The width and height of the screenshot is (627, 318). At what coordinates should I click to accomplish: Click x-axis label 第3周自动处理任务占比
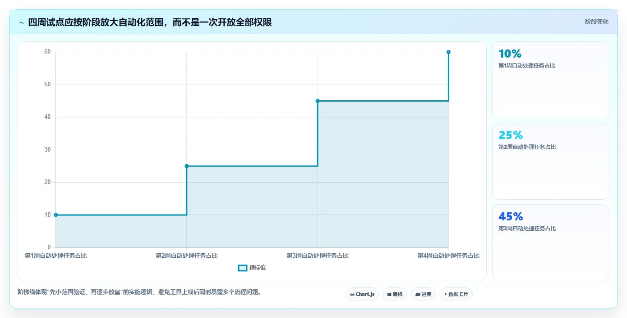point(318,256)
